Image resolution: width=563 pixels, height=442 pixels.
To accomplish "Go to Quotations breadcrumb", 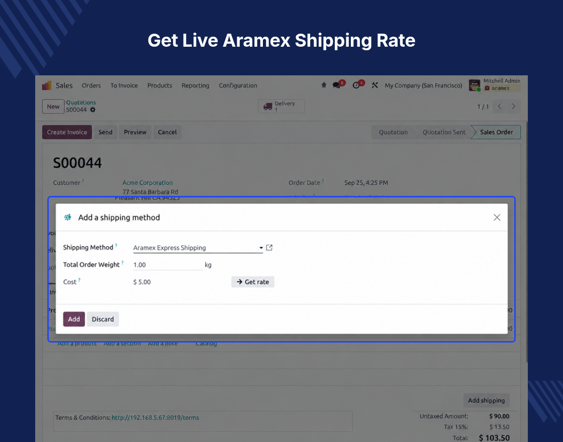I will click(x=81, y=102).
